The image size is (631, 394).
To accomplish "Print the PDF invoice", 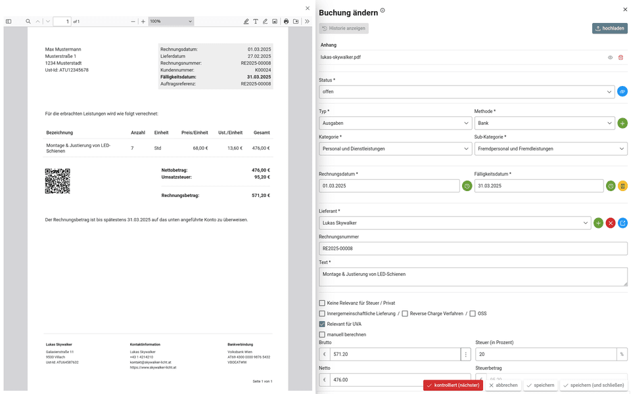I will 286,22.
